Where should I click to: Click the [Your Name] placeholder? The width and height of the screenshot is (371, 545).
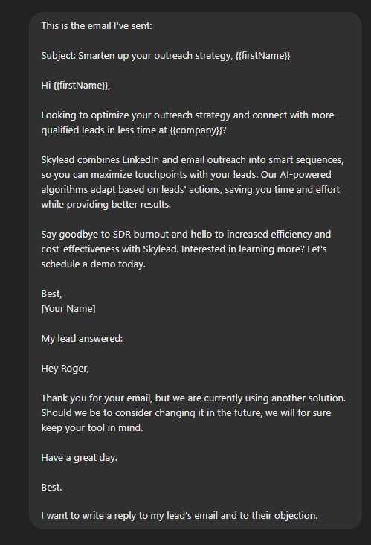(x=68, y=309)
